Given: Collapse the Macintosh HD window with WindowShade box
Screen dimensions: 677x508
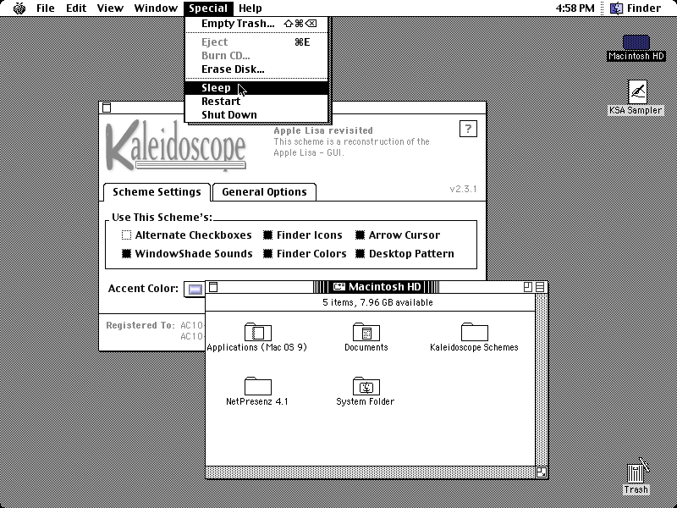Looking at the screenshot, I should point(540,287).
